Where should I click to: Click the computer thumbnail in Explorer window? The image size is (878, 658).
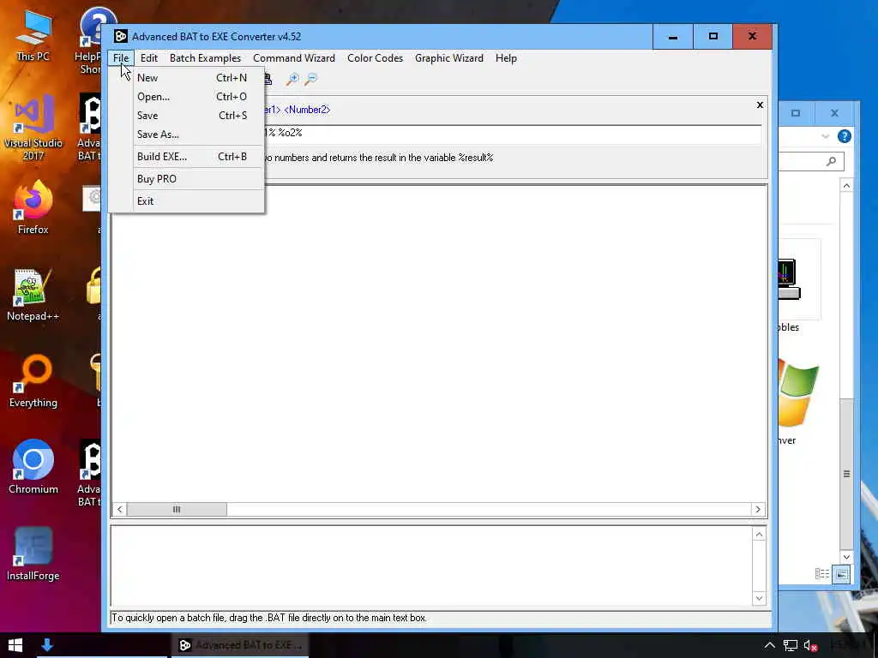(x=790, y=279)
